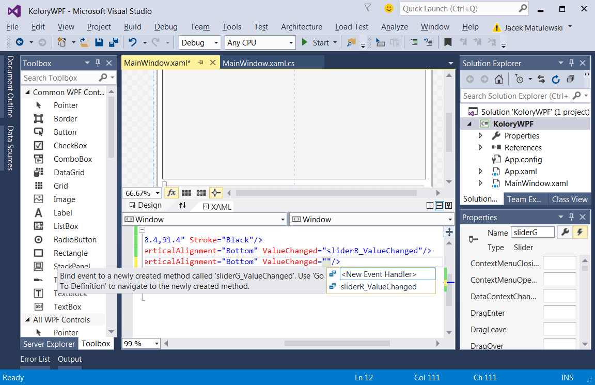
Task: Open the notifications flag icon in title bar
Action: (367, 8)
